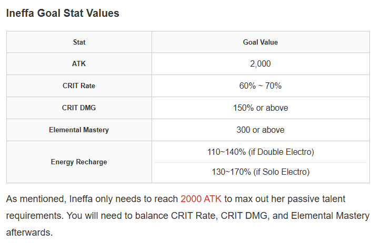Select the Energy Recharge row label
The image size is (392, 243).
click(79, 162)
